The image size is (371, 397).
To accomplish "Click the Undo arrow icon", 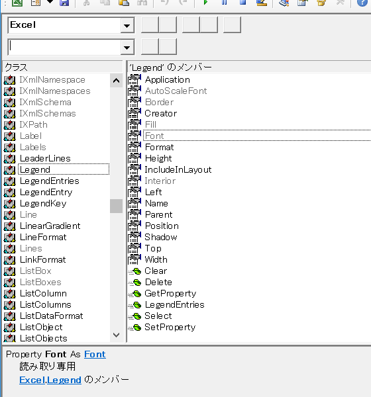I will [165, 3].
